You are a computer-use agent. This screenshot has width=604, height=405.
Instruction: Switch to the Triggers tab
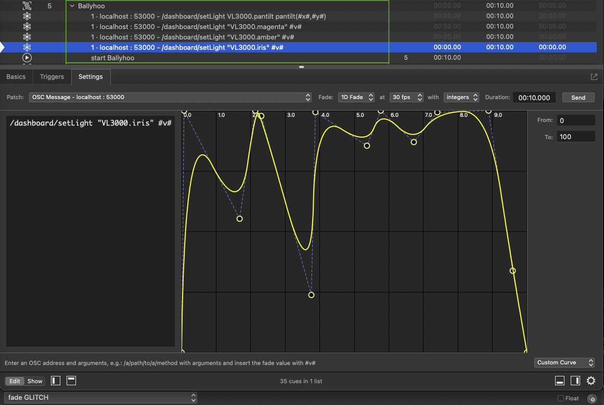point(52,77)
